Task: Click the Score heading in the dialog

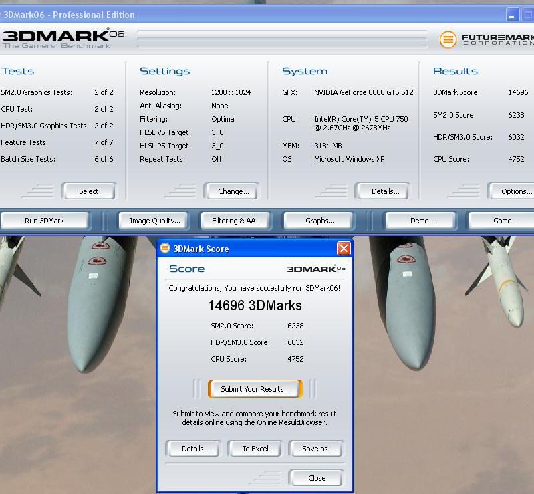Action: [x=187, y=269]
